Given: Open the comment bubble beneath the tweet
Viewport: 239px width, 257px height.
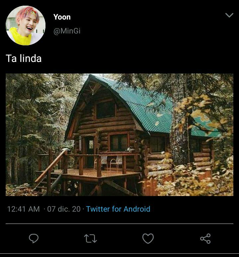Looking at the screenshot, I should click(34, 238).
